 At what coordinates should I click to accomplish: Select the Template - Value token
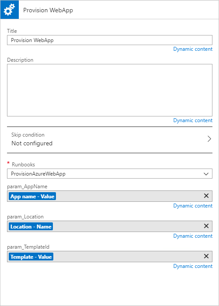31,257
